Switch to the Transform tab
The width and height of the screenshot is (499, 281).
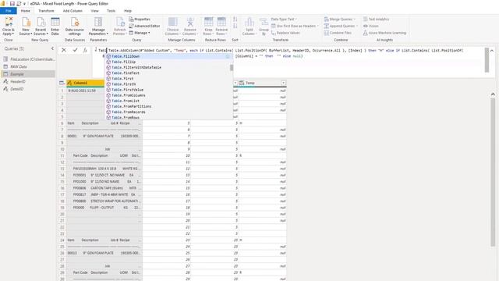[46, 11]
